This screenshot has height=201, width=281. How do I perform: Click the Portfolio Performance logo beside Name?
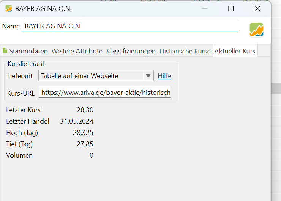coord(256,30)
